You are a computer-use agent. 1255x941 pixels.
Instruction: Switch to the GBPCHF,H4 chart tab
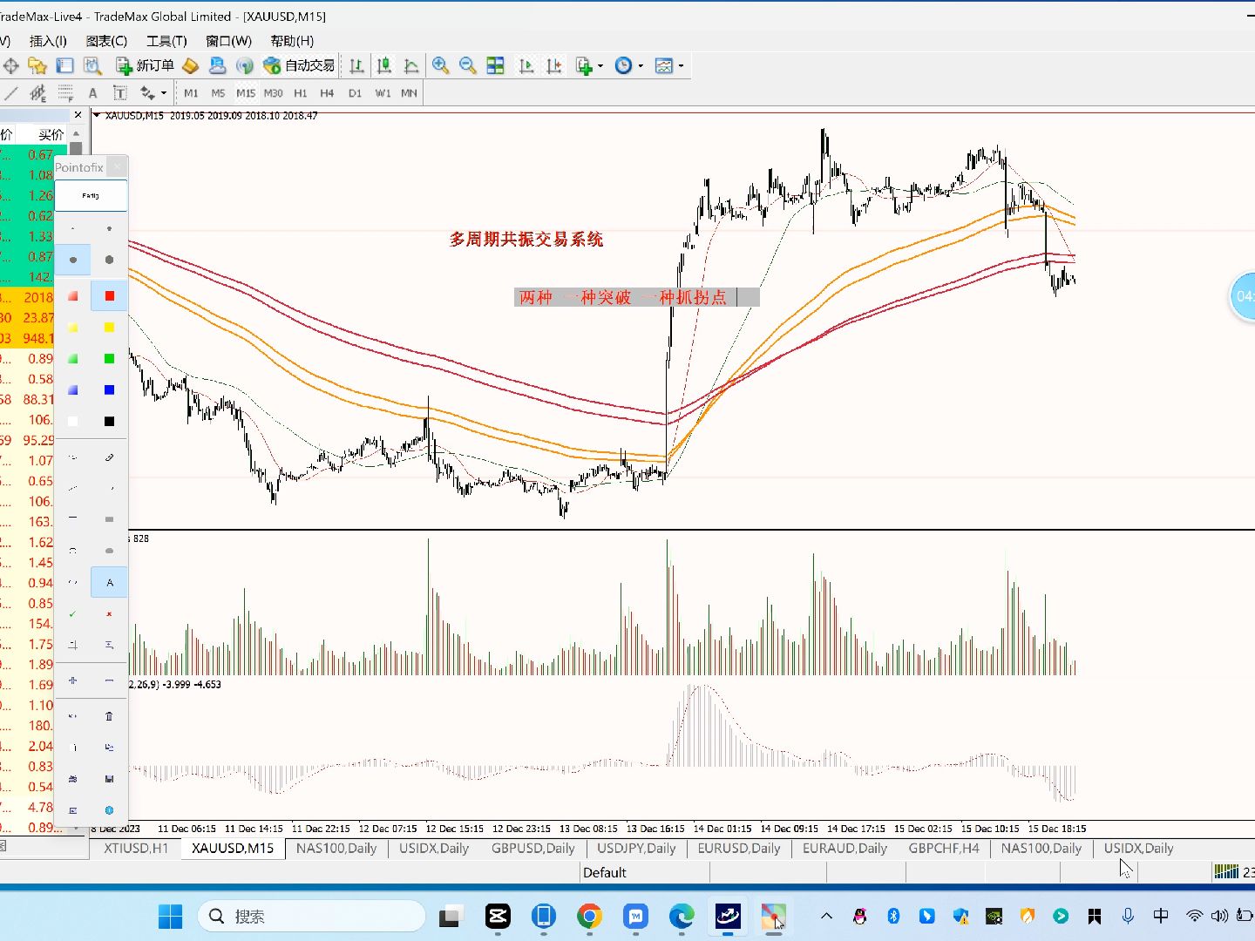(x=944, y=848)
